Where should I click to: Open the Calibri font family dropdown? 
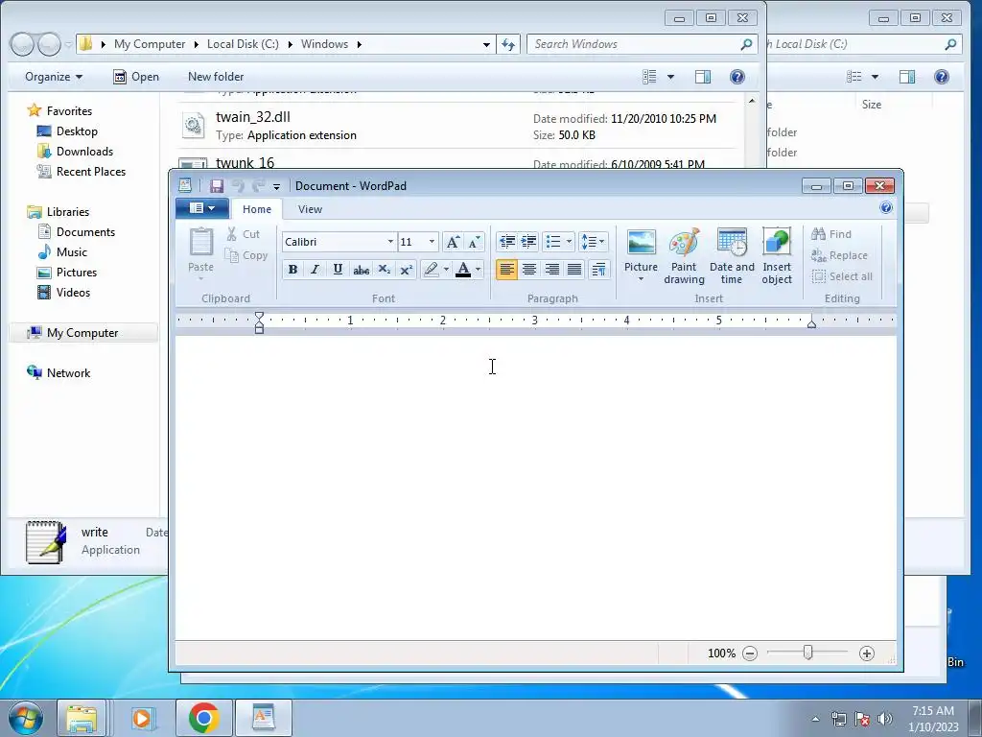389,242
